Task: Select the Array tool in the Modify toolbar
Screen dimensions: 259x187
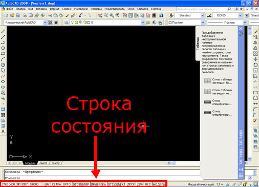Action: pos(255,54)
